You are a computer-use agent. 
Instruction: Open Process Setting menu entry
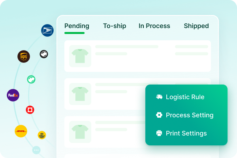coord(190,115)
